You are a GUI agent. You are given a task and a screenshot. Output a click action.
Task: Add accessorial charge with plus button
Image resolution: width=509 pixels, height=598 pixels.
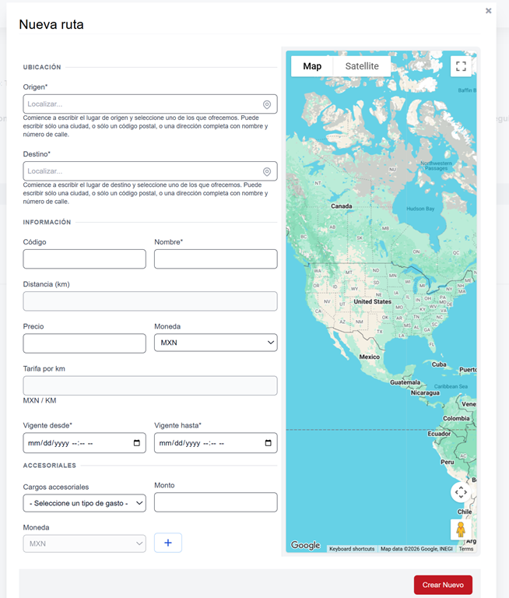168,543
